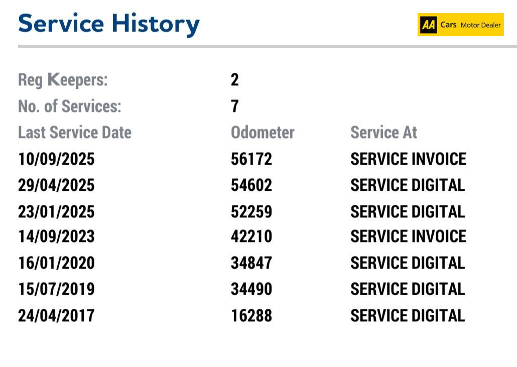Click the Service History heading
This screenshot has height=367, width=517.
tap(109, 24)
